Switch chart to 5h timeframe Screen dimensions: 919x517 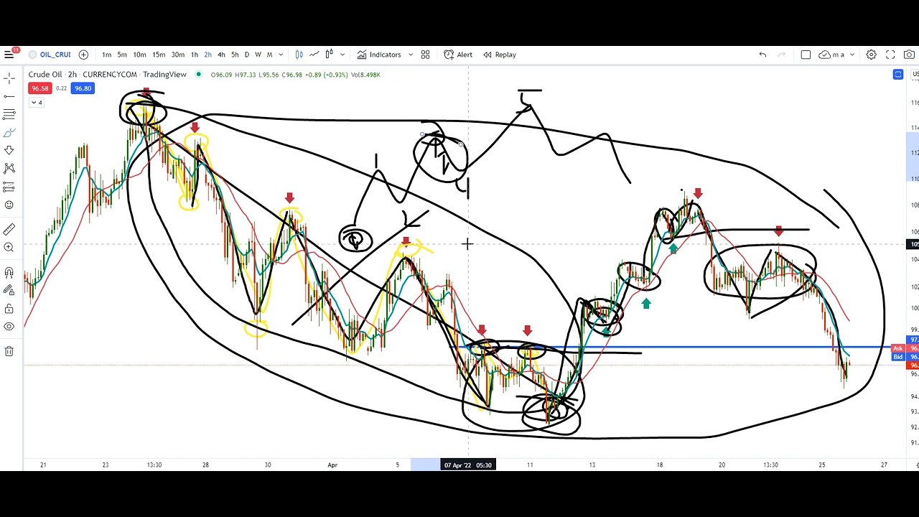(235, 55)
